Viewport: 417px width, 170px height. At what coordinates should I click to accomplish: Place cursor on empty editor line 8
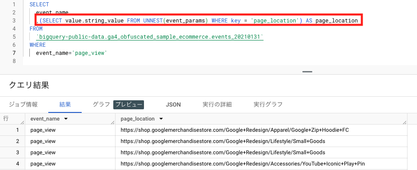point(213,61)
